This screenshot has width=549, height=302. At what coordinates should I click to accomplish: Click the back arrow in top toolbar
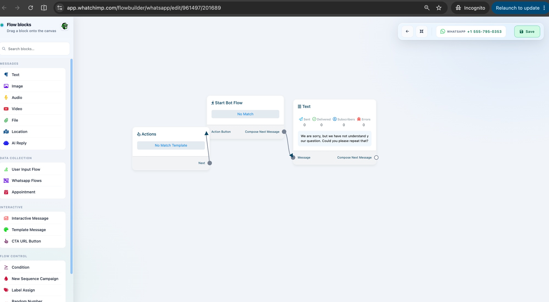click(407, 32)
